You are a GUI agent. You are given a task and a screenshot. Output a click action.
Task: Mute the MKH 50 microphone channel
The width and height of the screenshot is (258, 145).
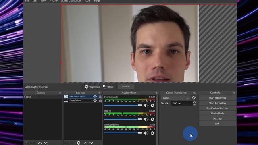coord(146,119)
